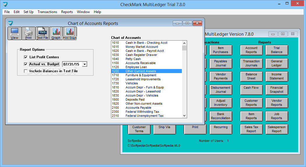
Task: Uncheck Actual vs. Budget checkbox
Action: coord(26,64)
